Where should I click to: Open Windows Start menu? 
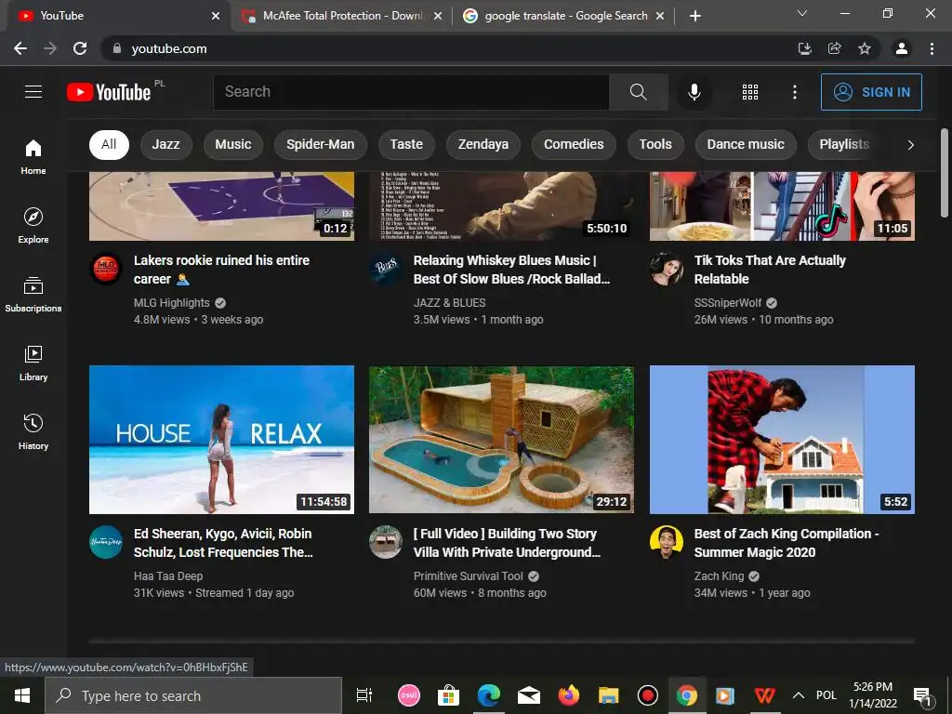[22, 695]
